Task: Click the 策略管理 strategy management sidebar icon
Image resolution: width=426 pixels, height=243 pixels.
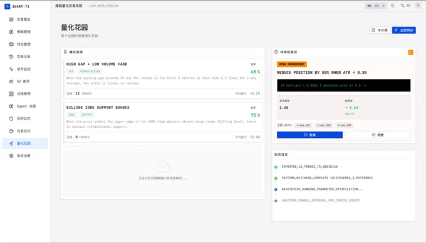Action: point(11,32)
